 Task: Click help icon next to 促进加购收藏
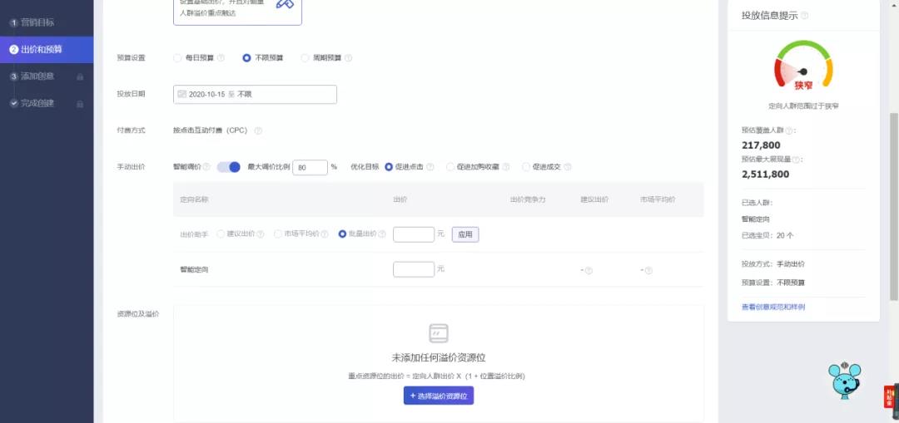point(505,167)
